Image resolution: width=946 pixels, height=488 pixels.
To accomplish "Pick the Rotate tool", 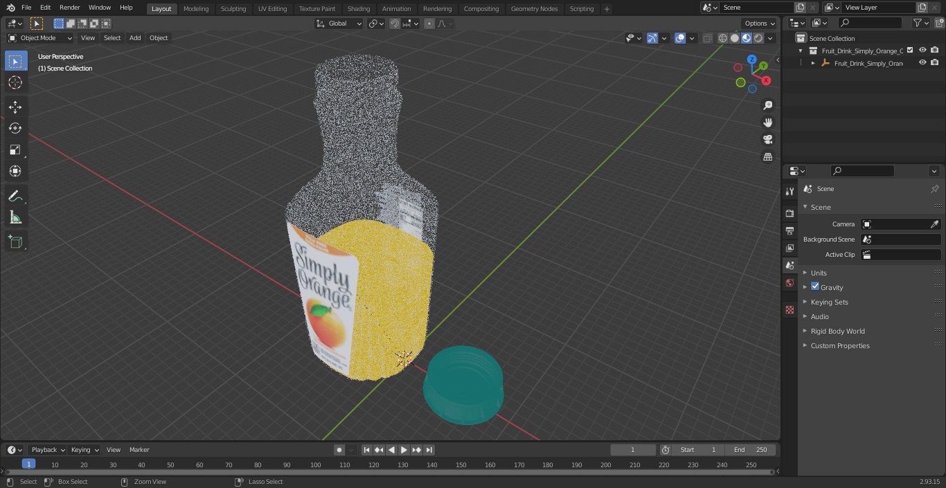I will [x=15, y=128].
